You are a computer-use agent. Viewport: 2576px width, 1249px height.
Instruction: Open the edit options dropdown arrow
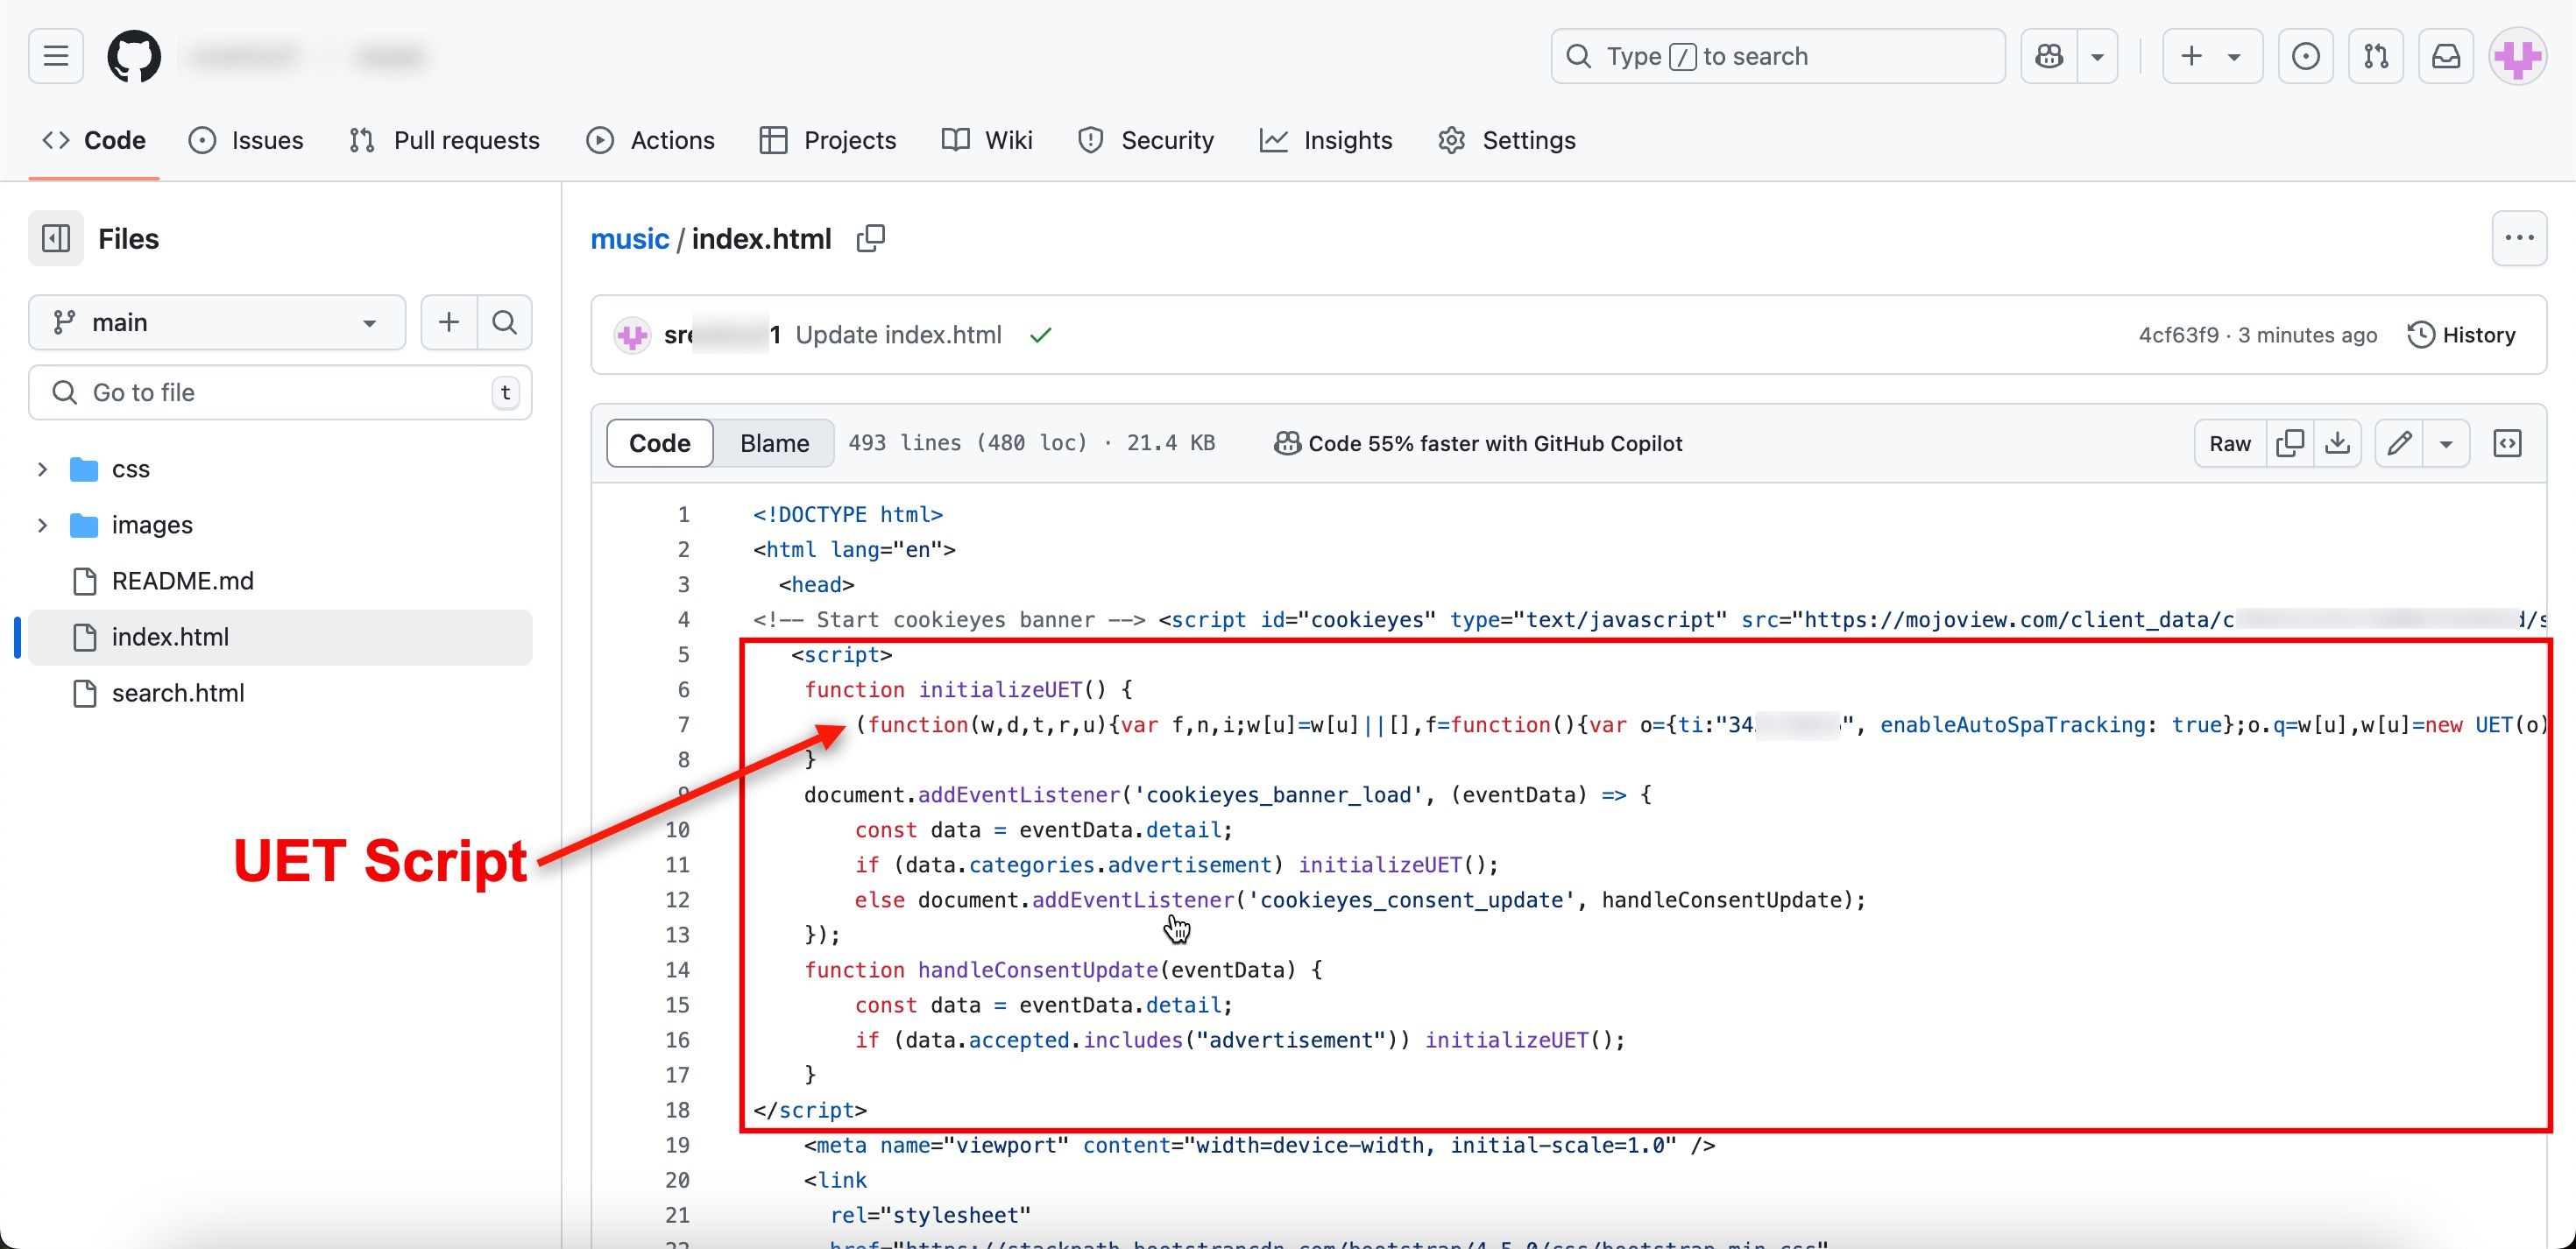point(2446,443)
